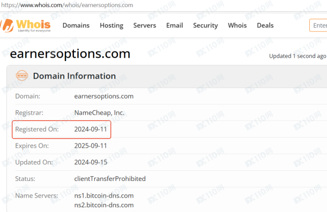327x212 pixels.
Task: Click the www globe Domain Information icon
Action: coord(22,75)
